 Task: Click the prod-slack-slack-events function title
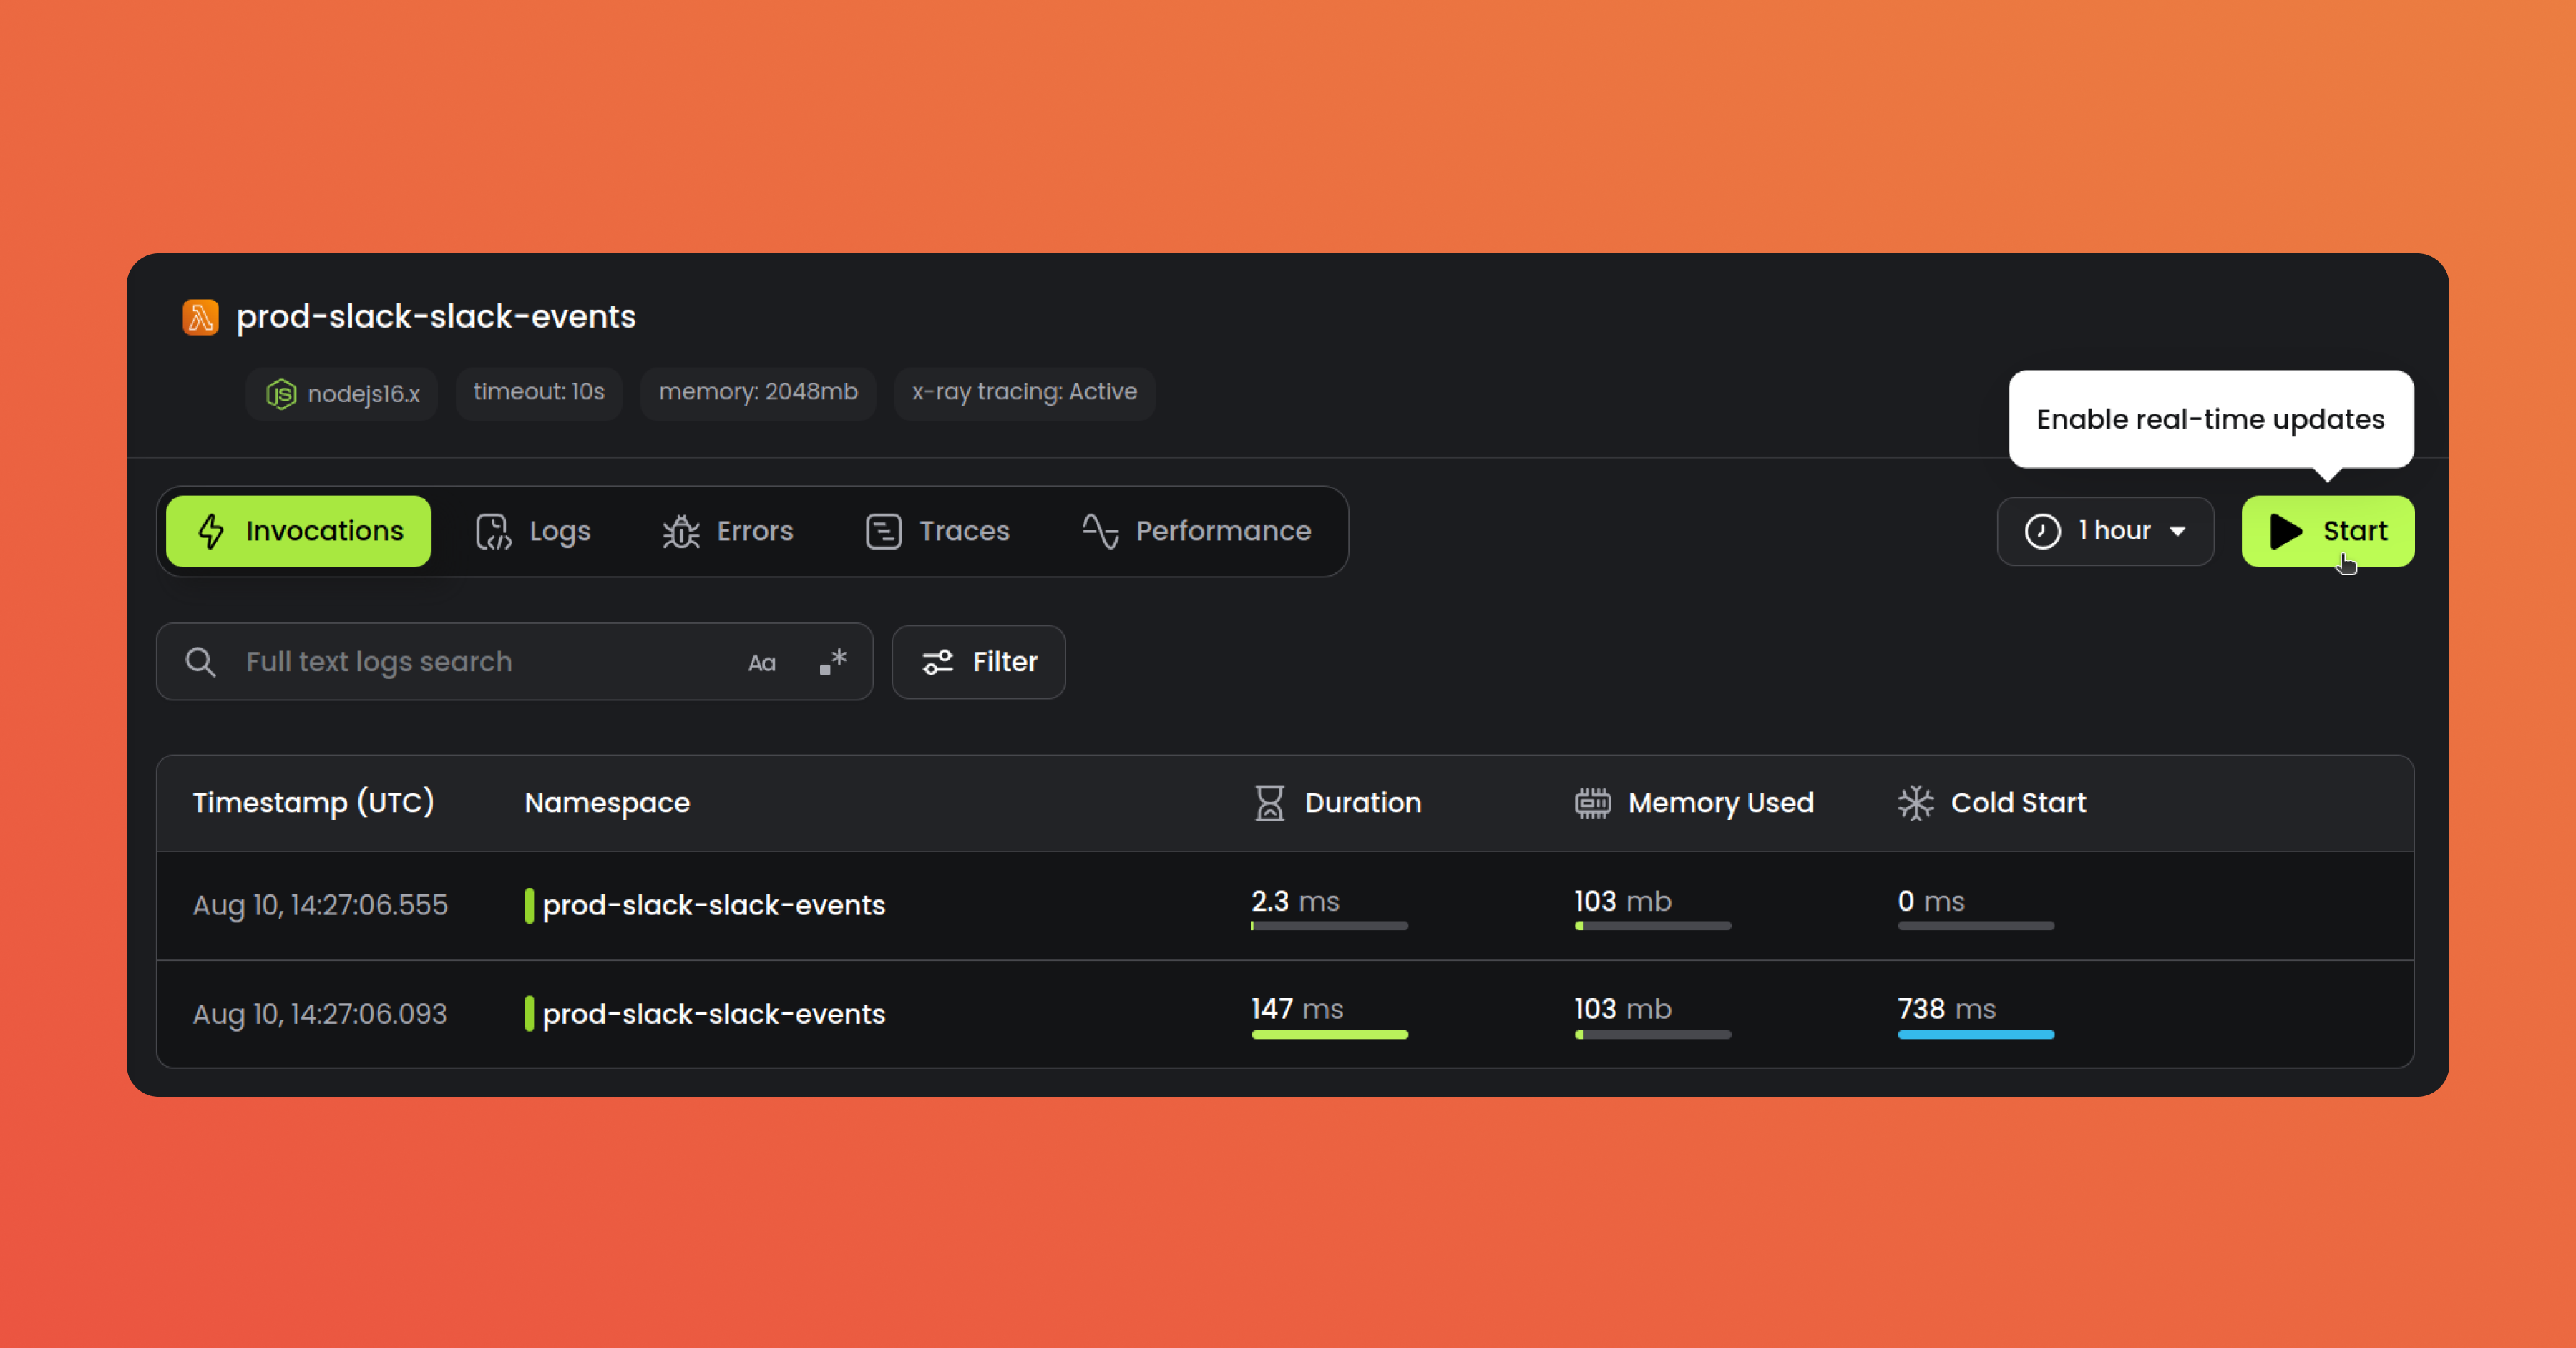coord(436,317)
